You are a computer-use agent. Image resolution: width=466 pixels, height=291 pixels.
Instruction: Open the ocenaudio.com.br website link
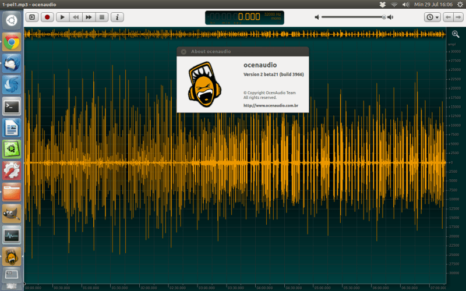(271, 105)
